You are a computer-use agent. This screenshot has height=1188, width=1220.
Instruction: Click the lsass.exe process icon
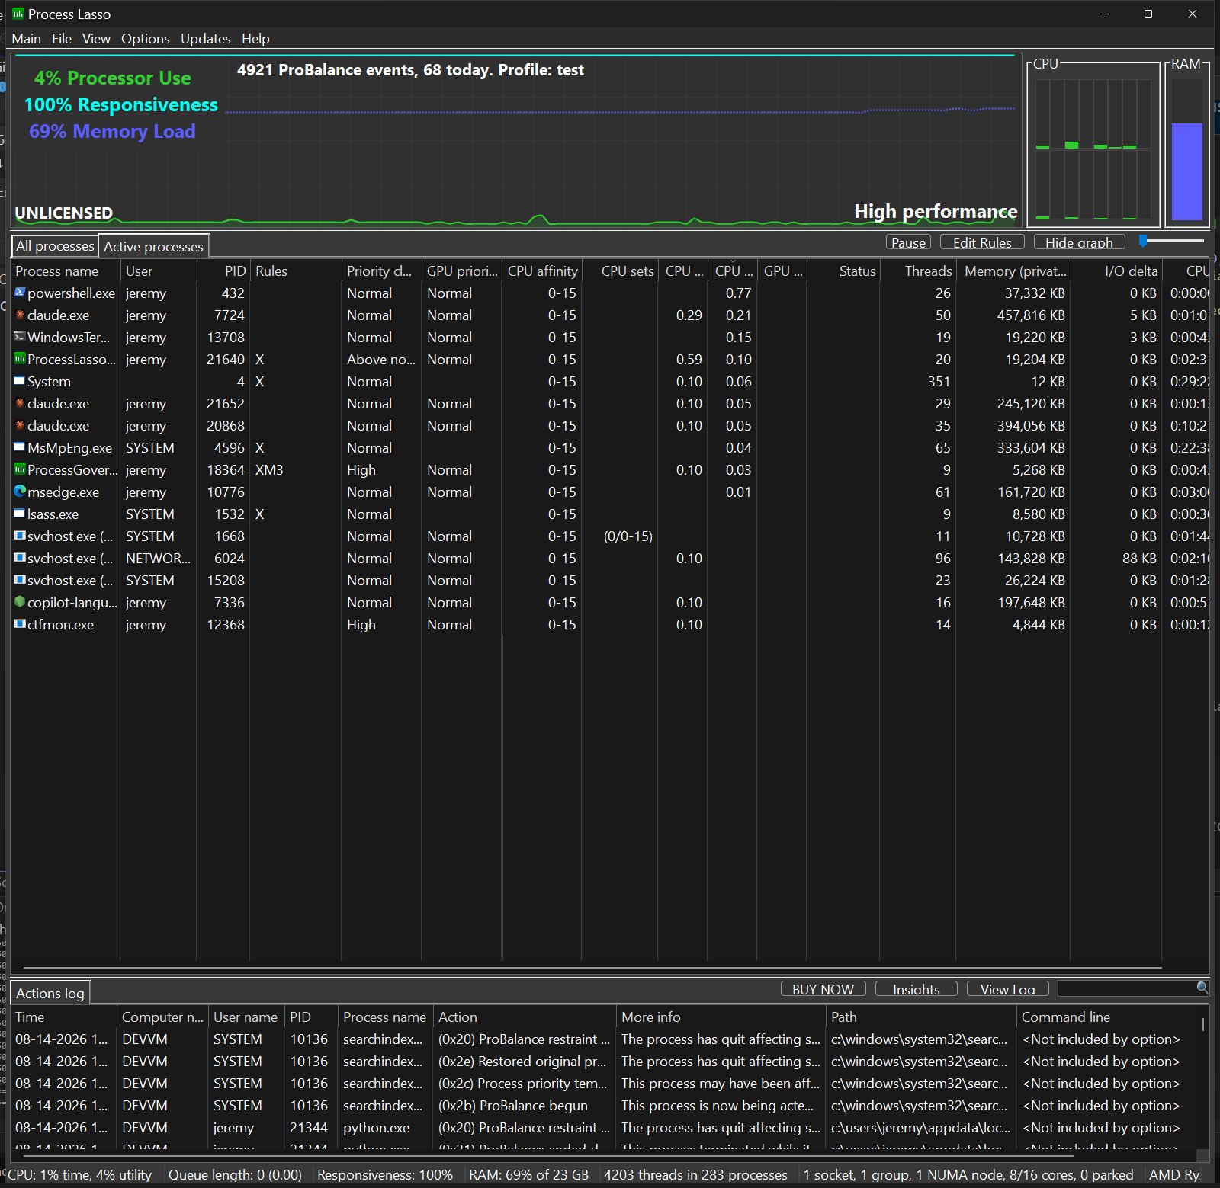click(x=20, y=514)
